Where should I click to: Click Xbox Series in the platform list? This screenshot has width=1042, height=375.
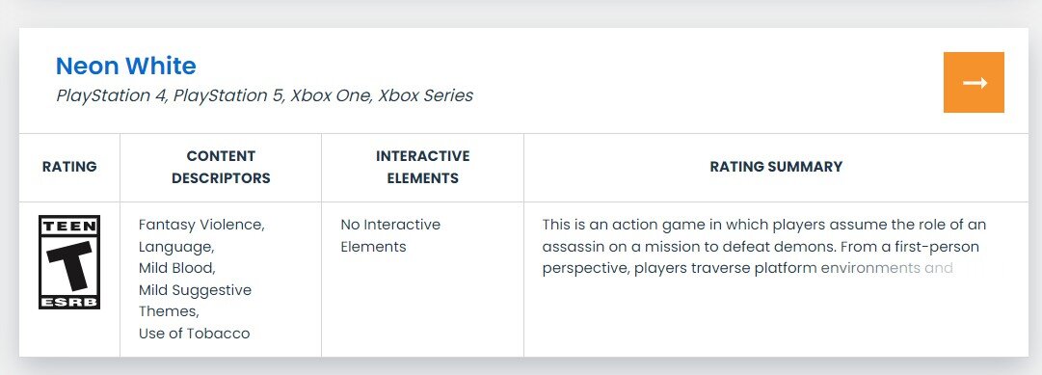click(426, 95)
